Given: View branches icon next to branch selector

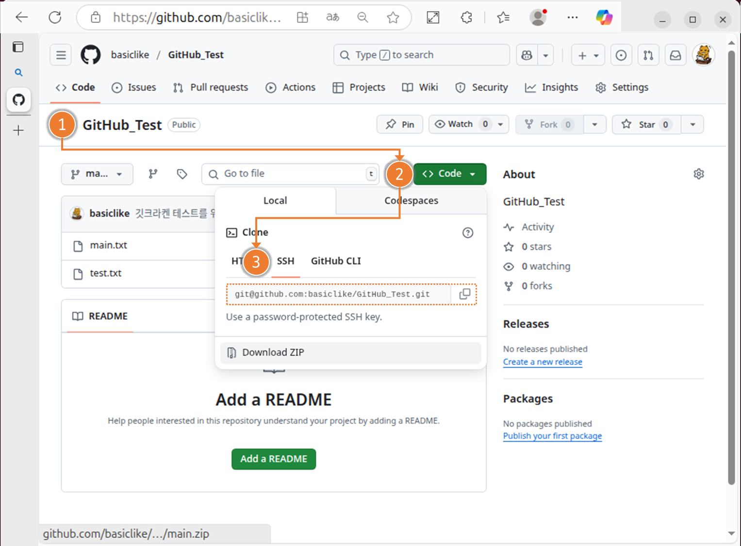Looking at the screenshot, I should pyautogui.click(x=153, y=174).
